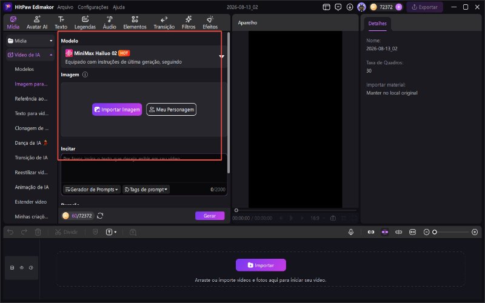Image resolution: width=485 pixels, height=303 pixels.
Task: Click the Exportar button
Action: [x=424, y=7]
